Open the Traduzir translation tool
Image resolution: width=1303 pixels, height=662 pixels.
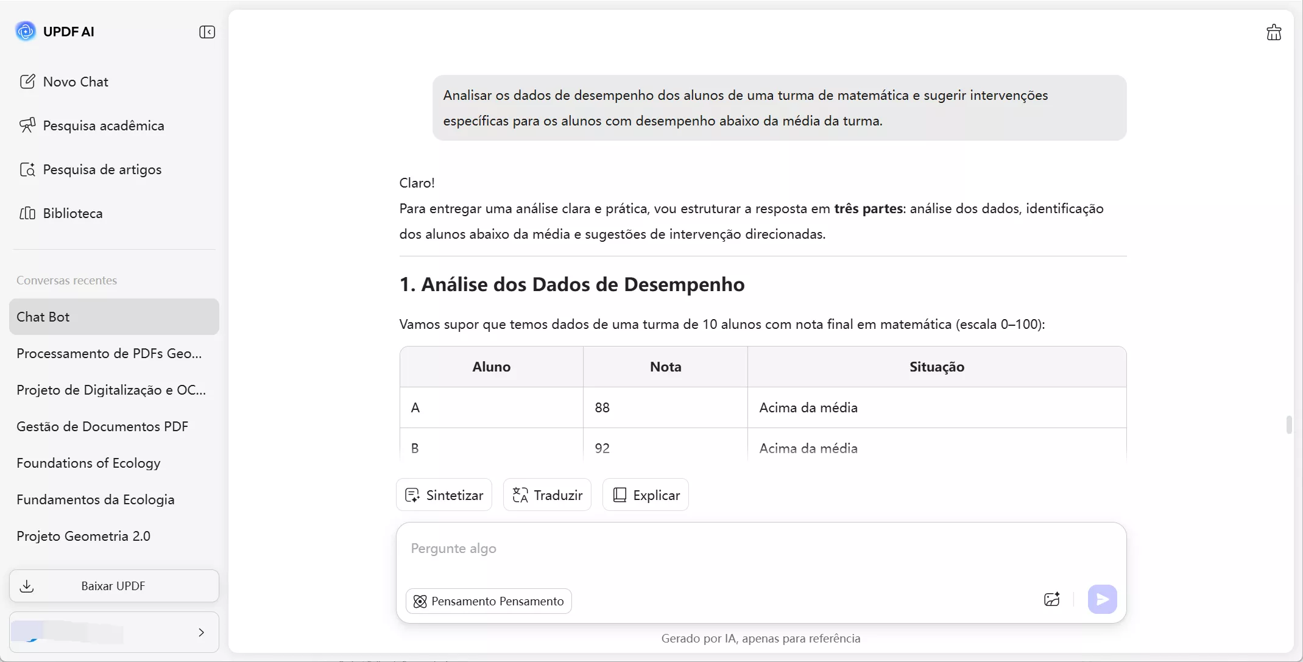point(546,495)
